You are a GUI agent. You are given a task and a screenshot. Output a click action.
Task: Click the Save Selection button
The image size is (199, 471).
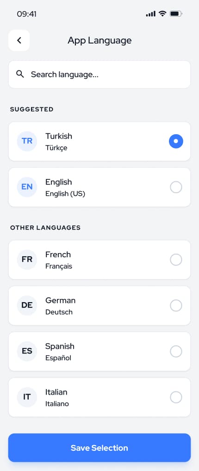coord(99,447)
